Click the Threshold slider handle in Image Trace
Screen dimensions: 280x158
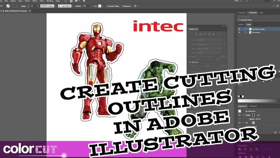(208, 57)
